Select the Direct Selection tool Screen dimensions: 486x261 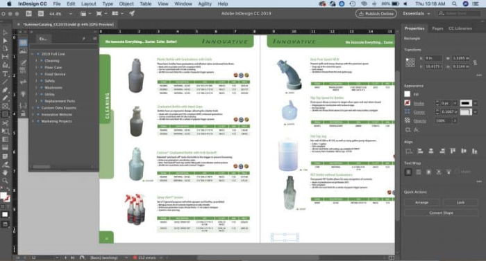tap(6, 41)
